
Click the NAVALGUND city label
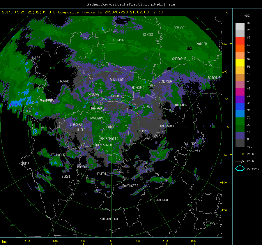(96, 118)
